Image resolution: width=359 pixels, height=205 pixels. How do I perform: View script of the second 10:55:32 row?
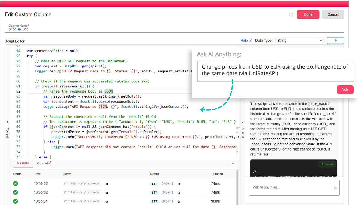107,193
